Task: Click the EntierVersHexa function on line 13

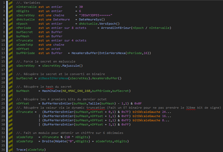Action: pos(112,53)
